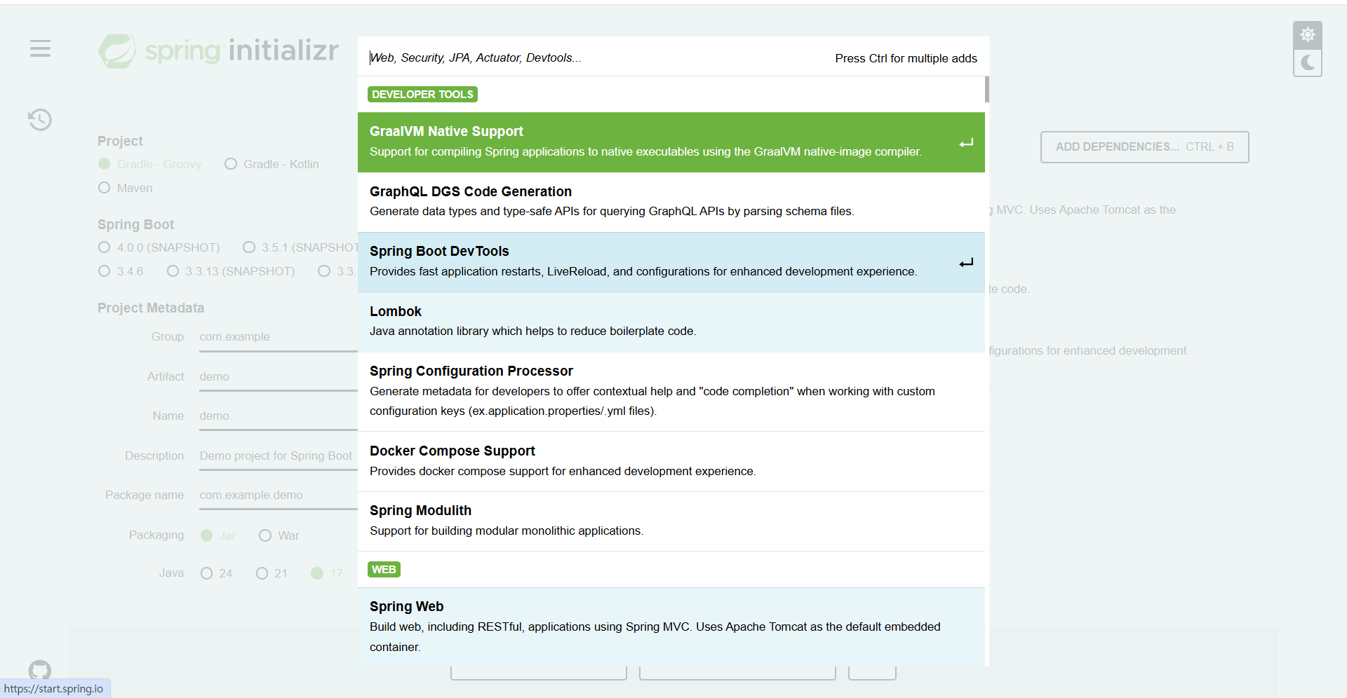Image resolution: width=1347 pixels, height=698 pixels.
Task: Select Gradle - Groovy project option
Action: point(149,164)
